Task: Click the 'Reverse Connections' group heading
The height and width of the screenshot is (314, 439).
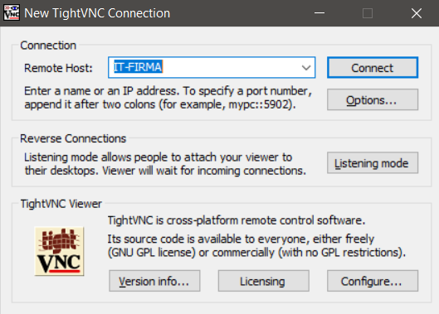Action: 73,138
